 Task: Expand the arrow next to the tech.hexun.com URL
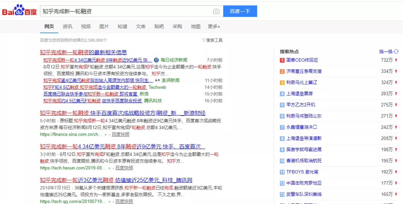pos(109,168)
